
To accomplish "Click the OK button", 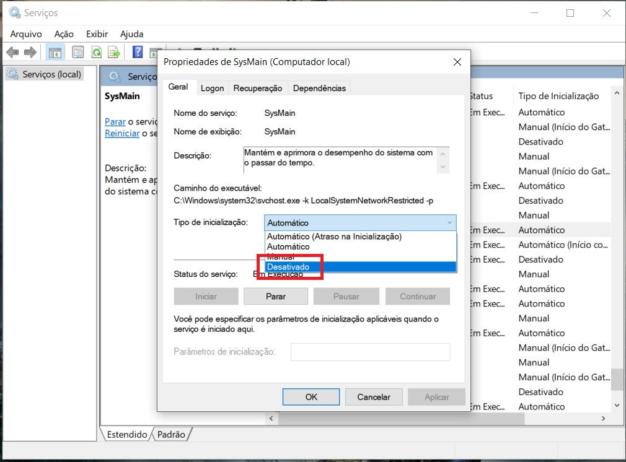I will click(311, 397).
